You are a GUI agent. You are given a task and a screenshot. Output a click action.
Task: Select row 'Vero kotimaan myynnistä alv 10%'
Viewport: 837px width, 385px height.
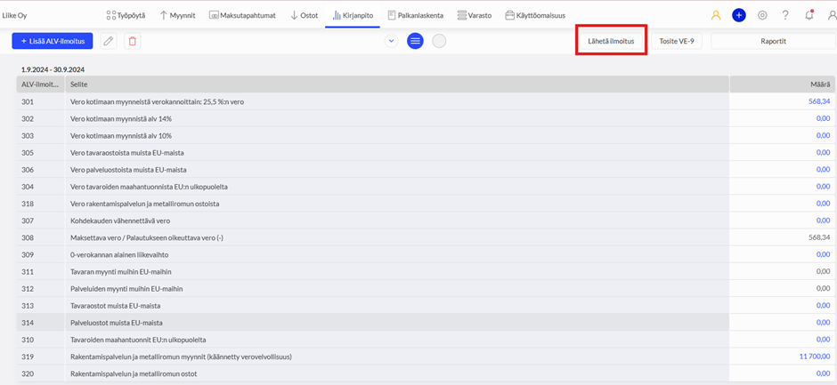(424, 135)
